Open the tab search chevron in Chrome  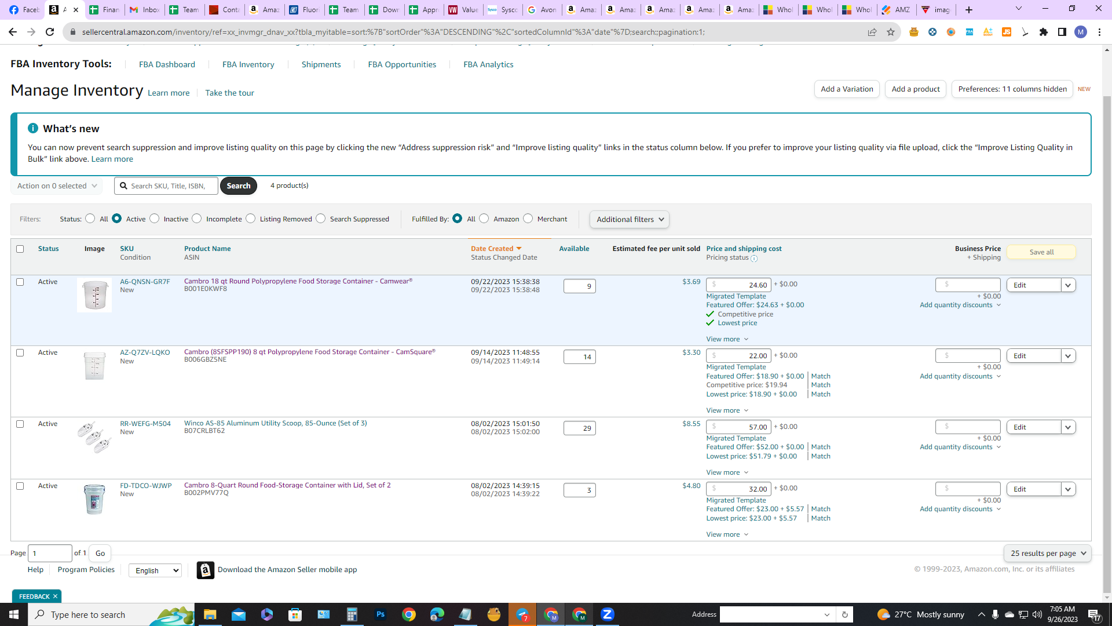[1019, 9]
